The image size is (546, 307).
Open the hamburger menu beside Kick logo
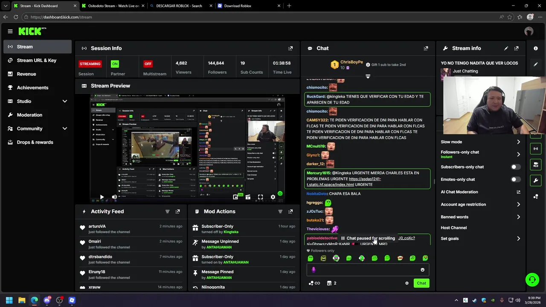10,31
